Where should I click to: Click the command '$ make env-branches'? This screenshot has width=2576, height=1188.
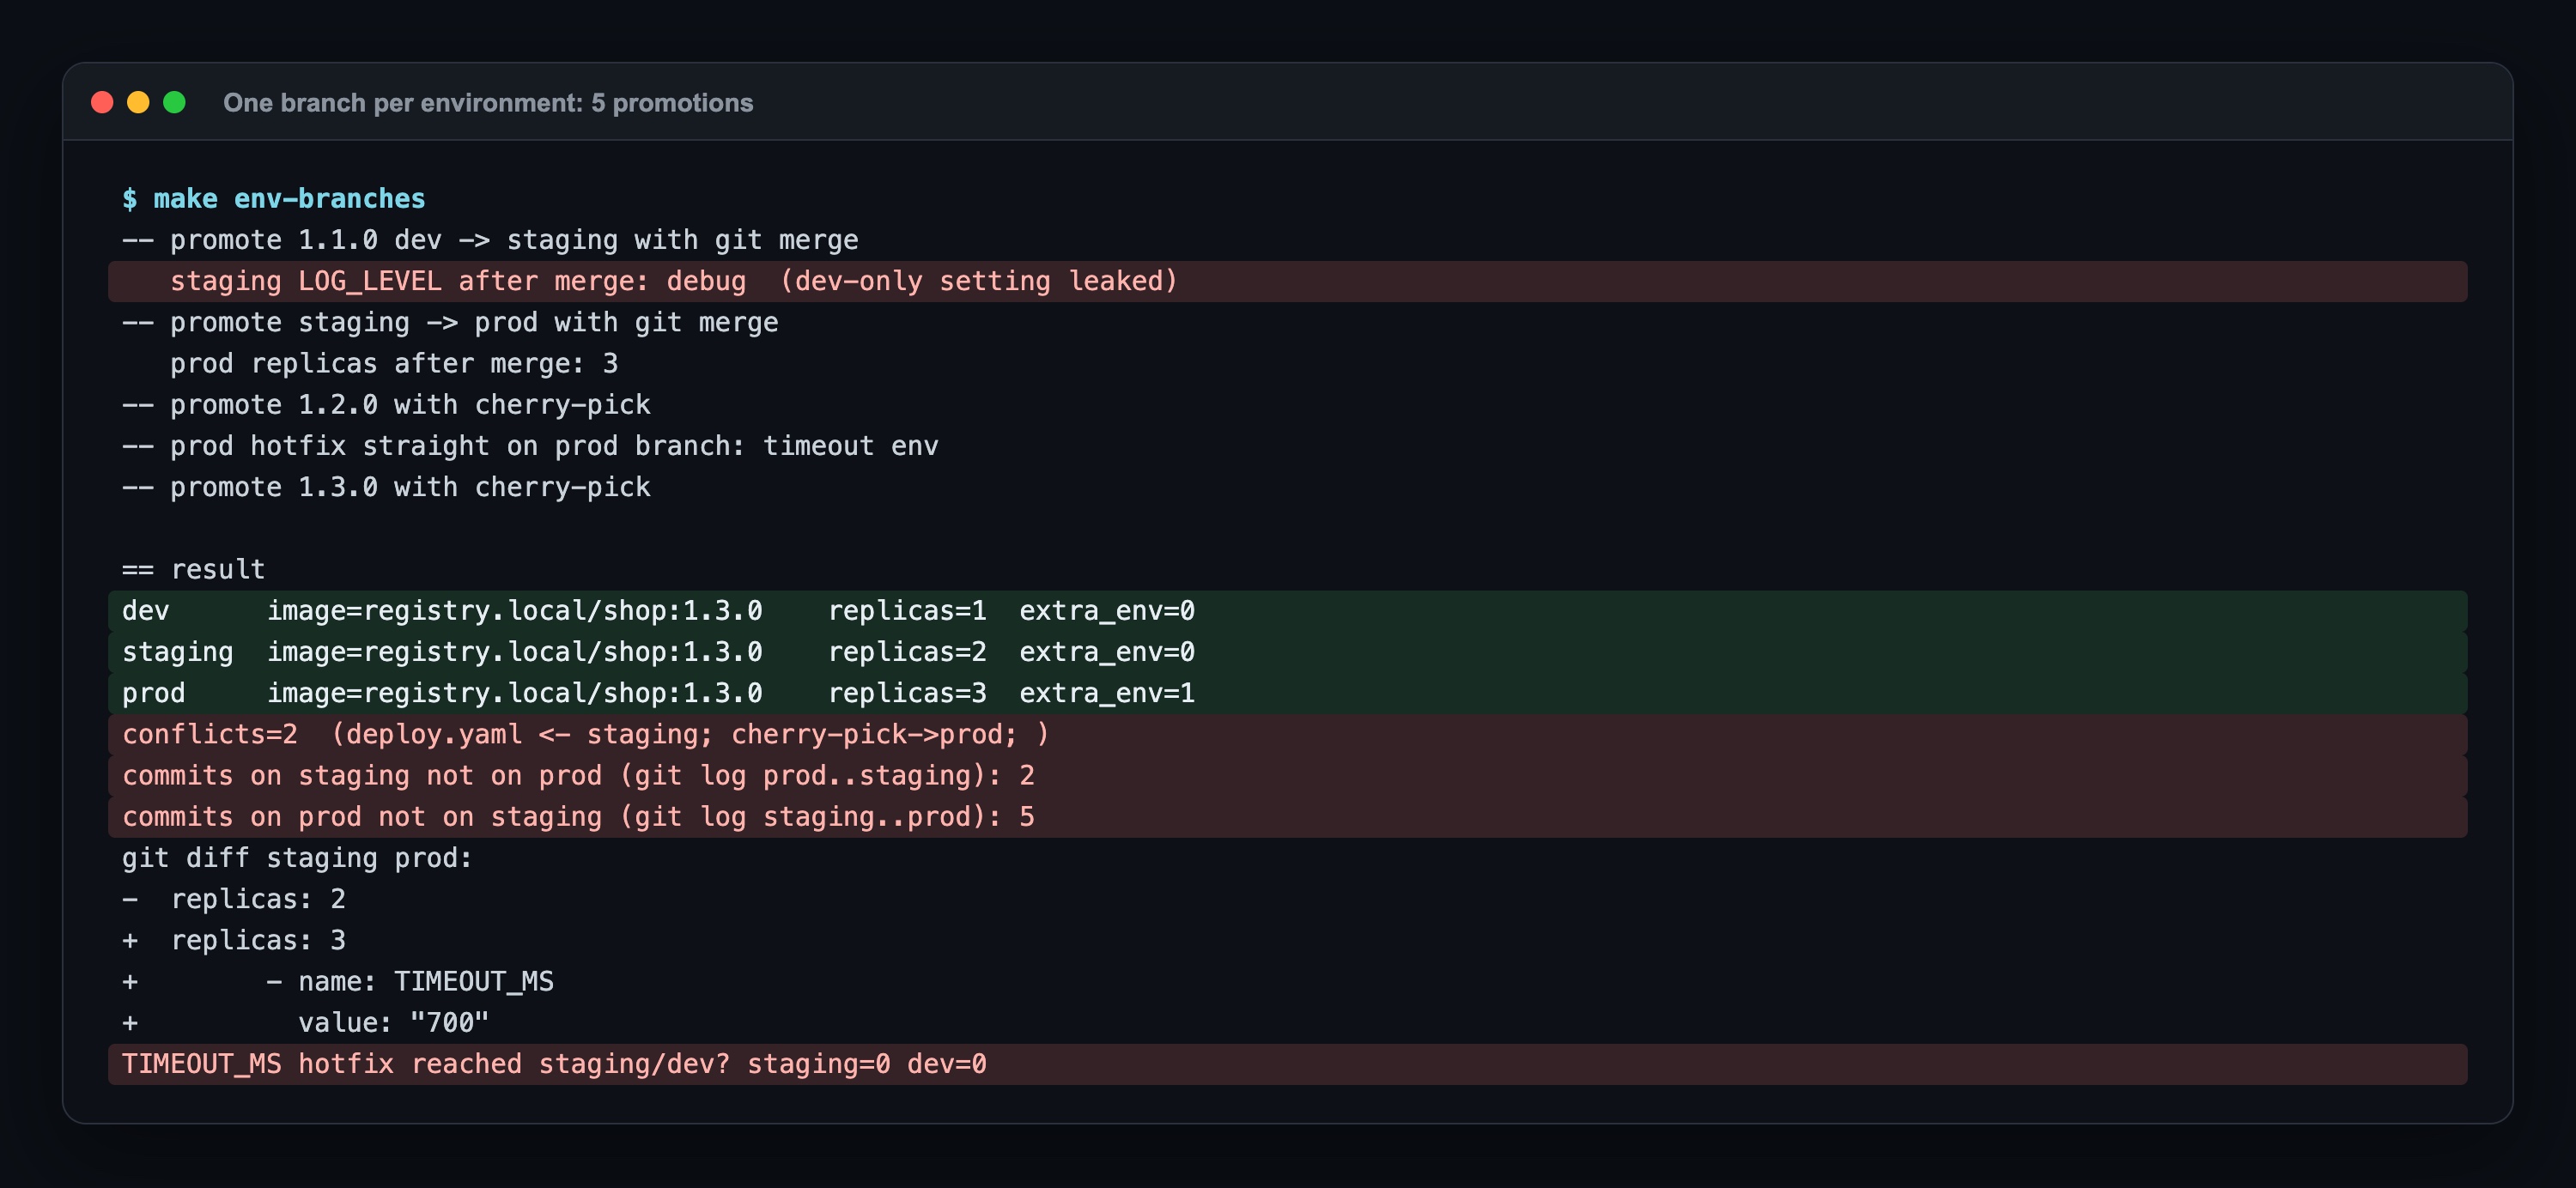coord(274,198)
